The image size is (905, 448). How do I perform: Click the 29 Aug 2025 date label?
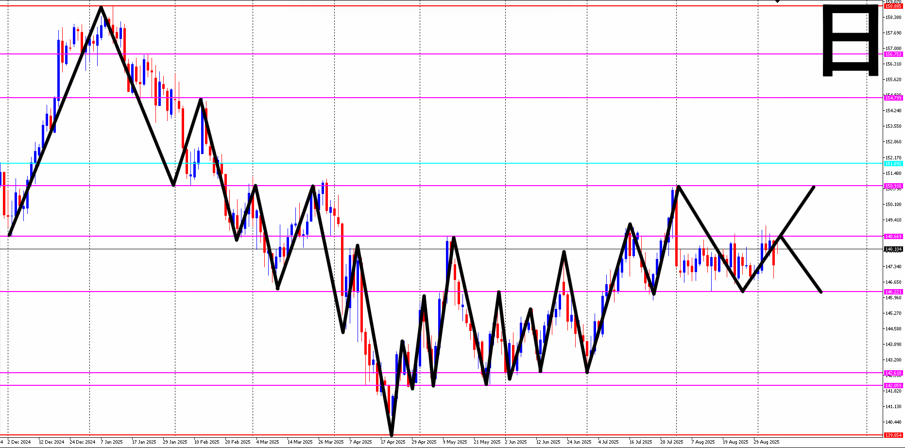pos(767,442)
